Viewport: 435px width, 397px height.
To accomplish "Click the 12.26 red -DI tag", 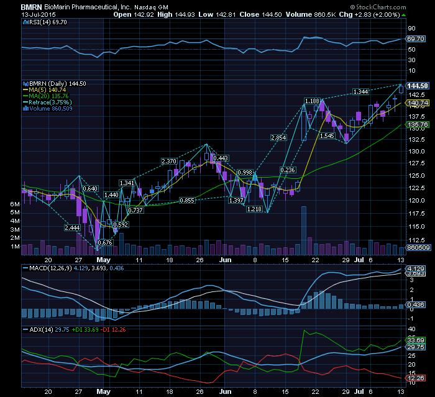I will click(x=415, y=378).
